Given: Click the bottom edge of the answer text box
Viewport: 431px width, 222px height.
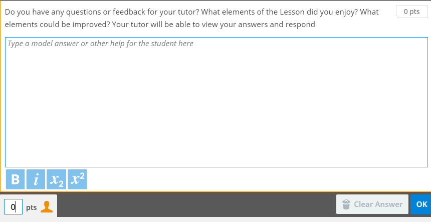Looking at the screenshot, I should 217,166.
